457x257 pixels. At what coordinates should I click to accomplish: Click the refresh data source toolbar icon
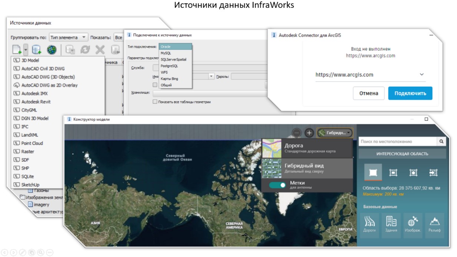pyautogui.click(x=85, y=50)
